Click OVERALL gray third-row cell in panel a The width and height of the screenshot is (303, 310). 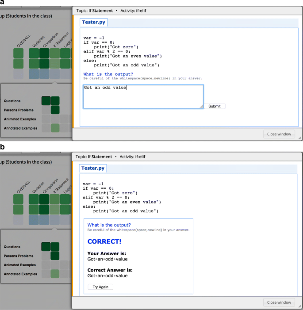tap(19, 74)
